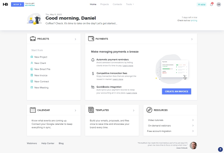Click the Payments wallet icon
Image resolution: width=224 pixels, height=153 pixels.
(x=91, y=39)
